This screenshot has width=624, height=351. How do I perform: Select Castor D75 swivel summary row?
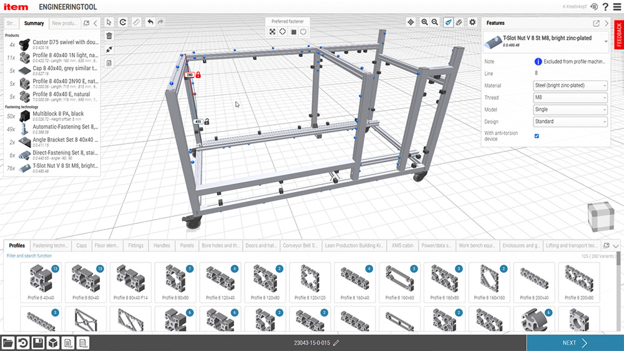pyautogui.click(x=52, y=44)
